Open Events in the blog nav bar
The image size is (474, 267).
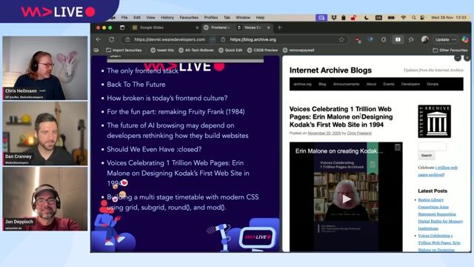[389, 84]
